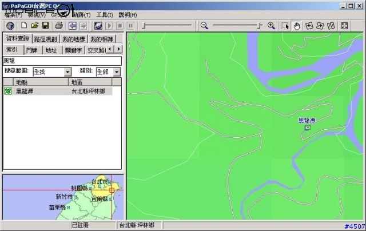Pause track playback with the pause button

(x=131, y=26)
